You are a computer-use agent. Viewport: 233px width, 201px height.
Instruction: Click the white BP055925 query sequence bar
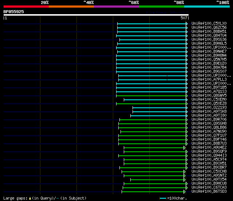click(96, 15)
